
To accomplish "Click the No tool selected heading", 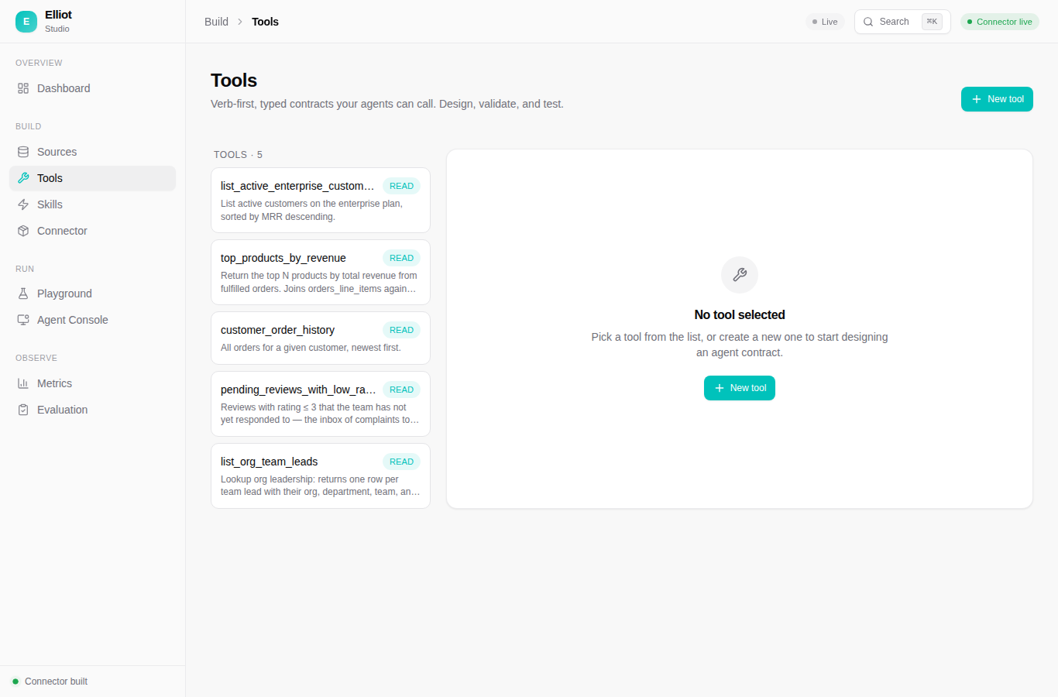I will pyautogui.click(x=740, y=314).
